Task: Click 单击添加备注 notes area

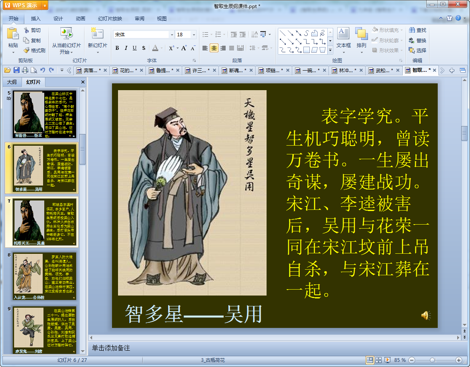Action: 111,348
